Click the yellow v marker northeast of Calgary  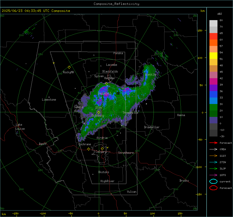click(x=108, y=148)
